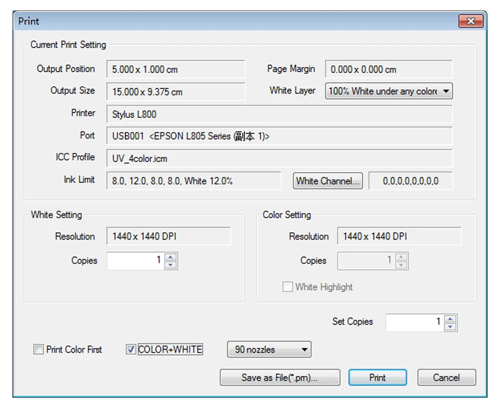Click the Ink Limit field with White 12.0%
500x408 pixels.
pyautogui.click(x=194, y=181)
